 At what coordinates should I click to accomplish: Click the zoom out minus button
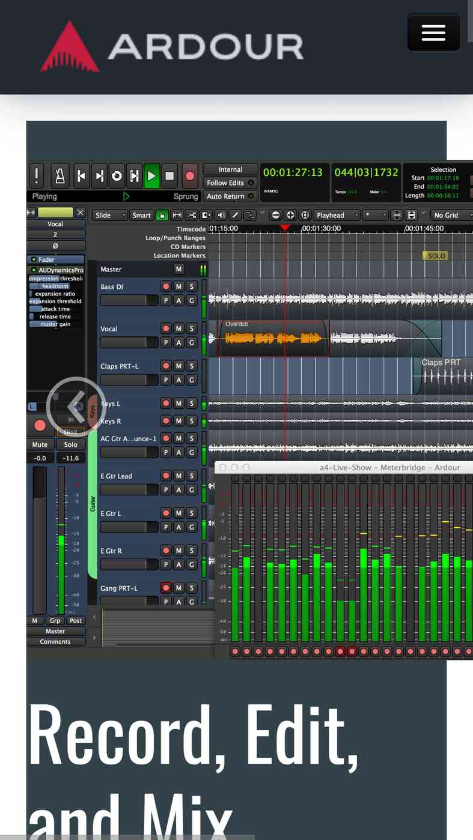(x=275, y=215)
